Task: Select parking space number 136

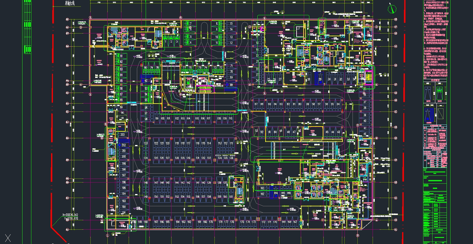Action: point(231,158)
